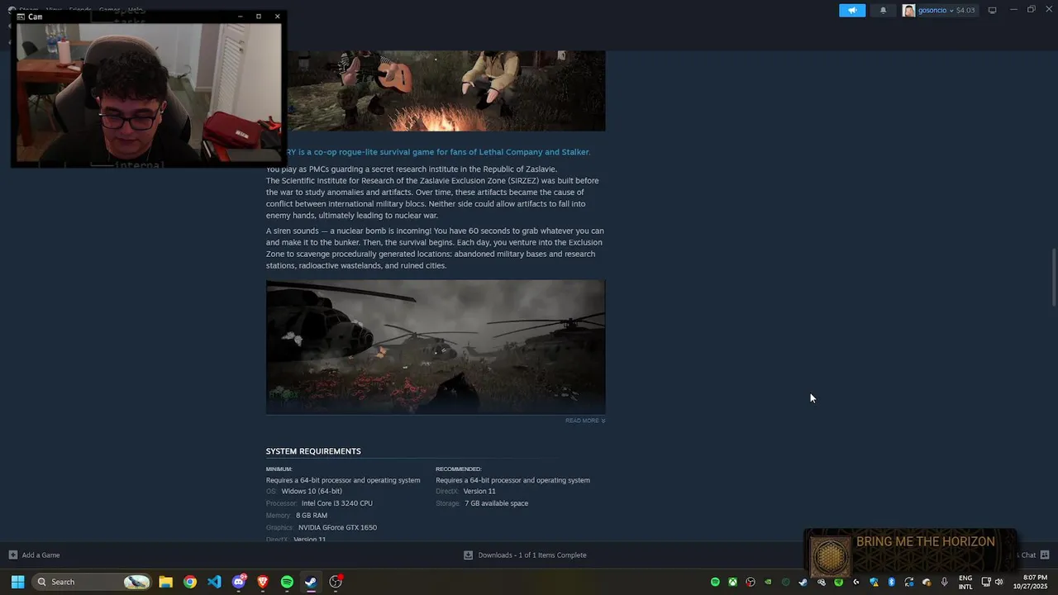Click the co-op rogue-lite survival headline text
Image resolution: width=1058 pixels, height=595 pixels.
click(x=438, y=152)
